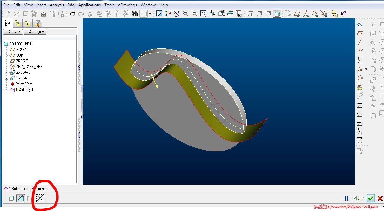Screen dimensions: 384x211
Task: Switch display to No Hidden
Action: coord(268,14)
